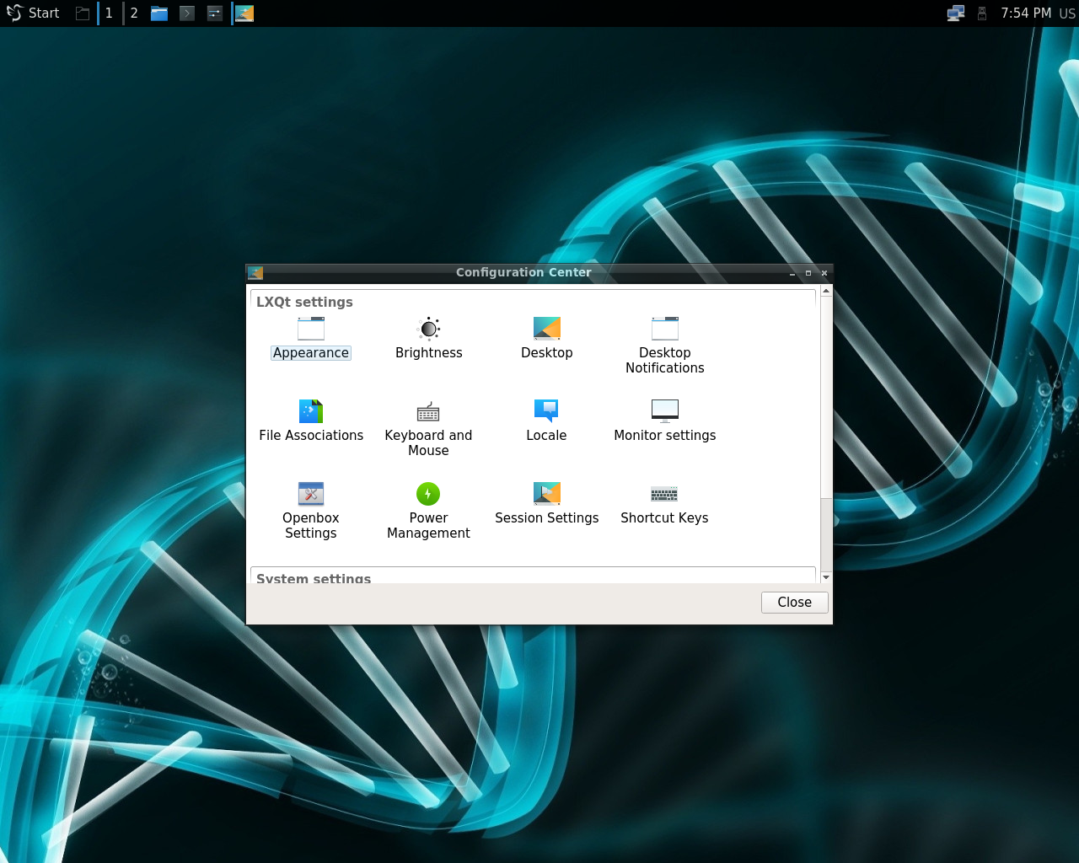The height and width of the screenshot is (863, 1079).
Task: Click the US keyboard layout indicator
Action: coord(1067,13)
